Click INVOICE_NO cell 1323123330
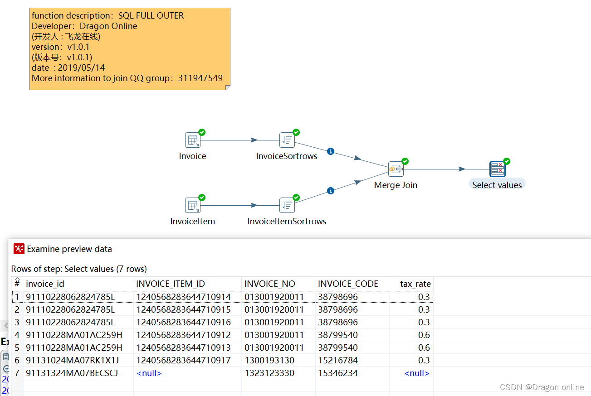The height and width of the screenshot is (396, 591). [278, 373]
